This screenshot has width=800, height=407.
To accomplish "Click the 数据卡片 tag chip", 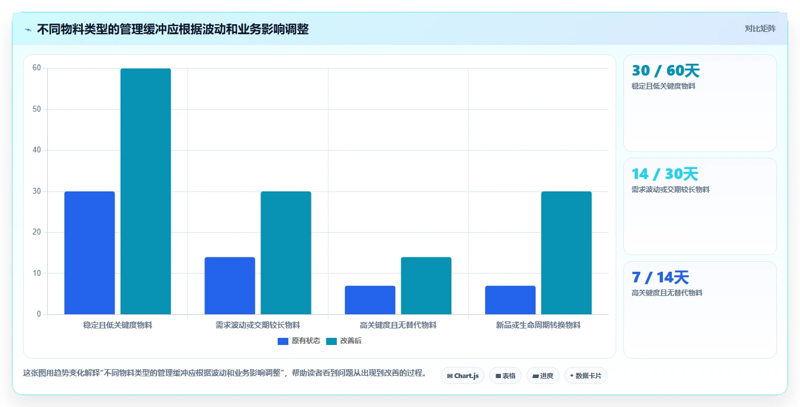I will (x=586, y=376).
